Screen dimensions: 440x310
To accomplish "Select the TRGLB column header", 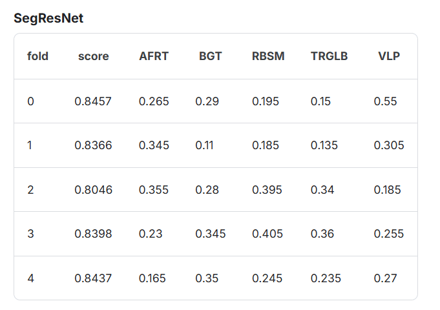I will (x=329, y=56).
